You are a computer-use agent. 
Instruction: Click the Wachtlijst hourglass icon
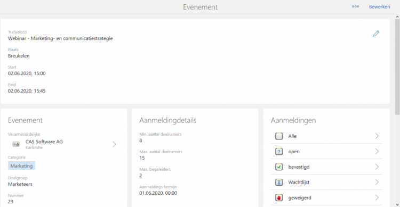(279, 183)
